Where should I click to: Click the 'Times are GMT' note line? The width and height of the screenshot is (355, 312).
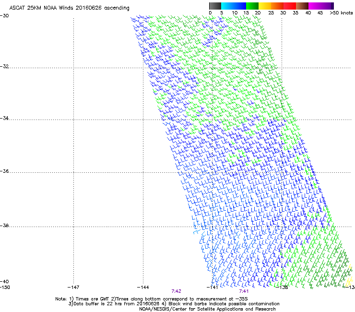(152, 299)
